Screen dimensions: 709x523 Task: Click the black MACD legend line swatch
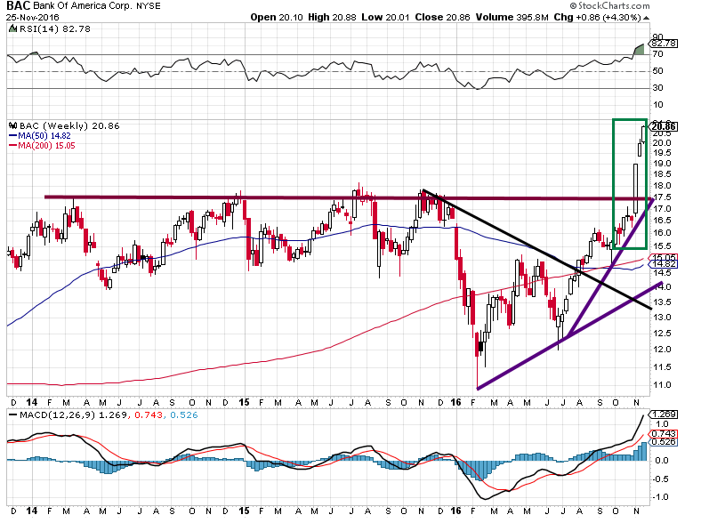click(13, 414)
